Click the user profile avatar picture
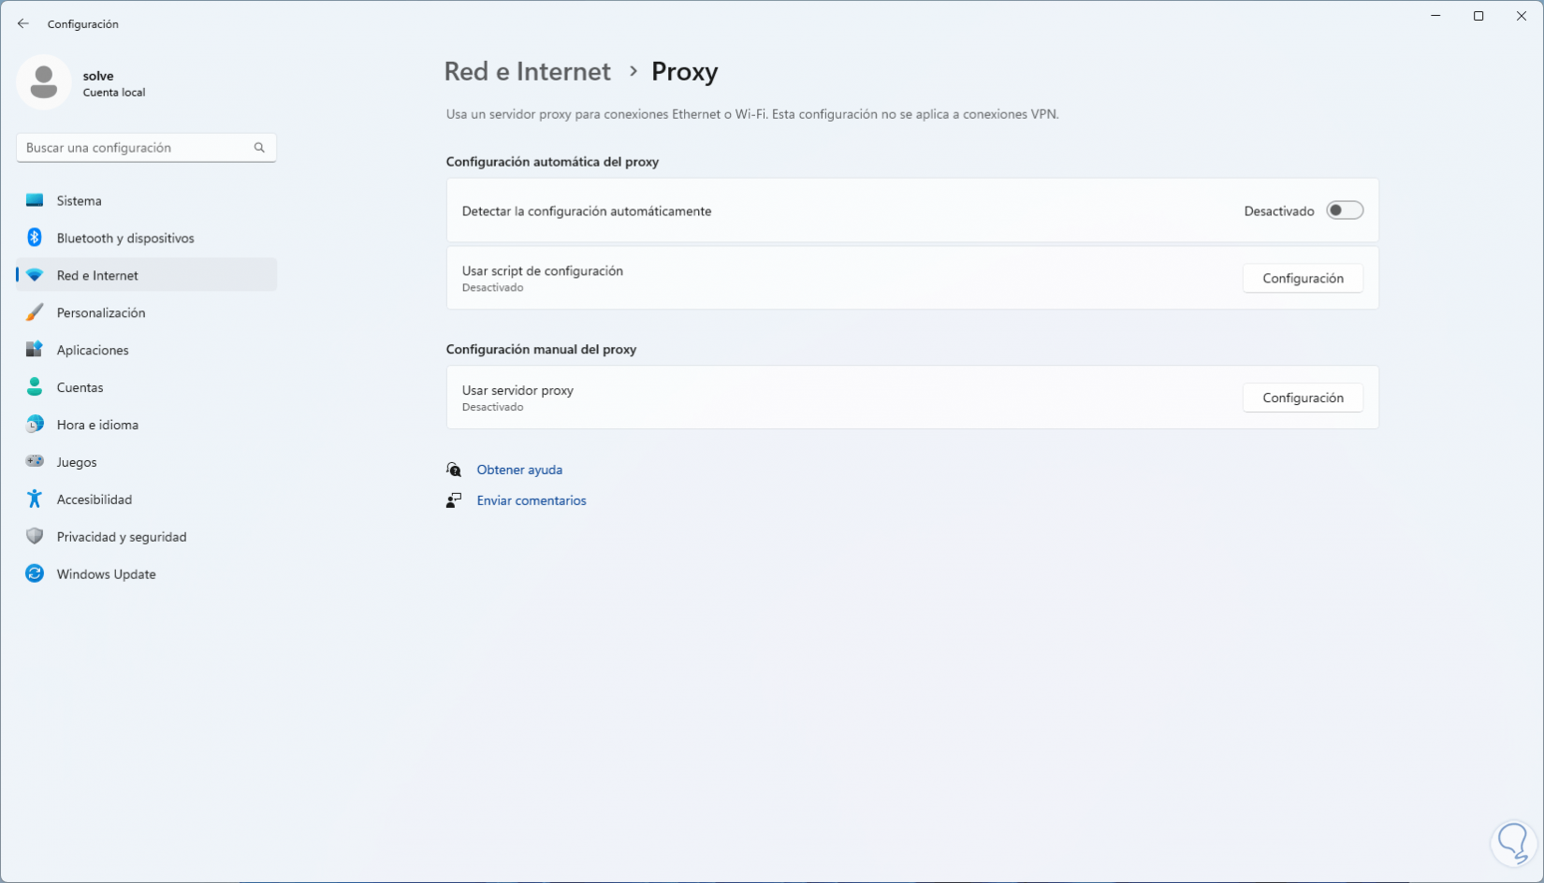Screen dimensions: 1544x883 pos(44,82)
